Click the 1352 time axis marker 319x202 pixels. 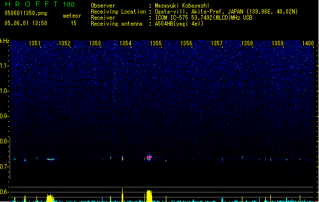click(x=64, y=43)
